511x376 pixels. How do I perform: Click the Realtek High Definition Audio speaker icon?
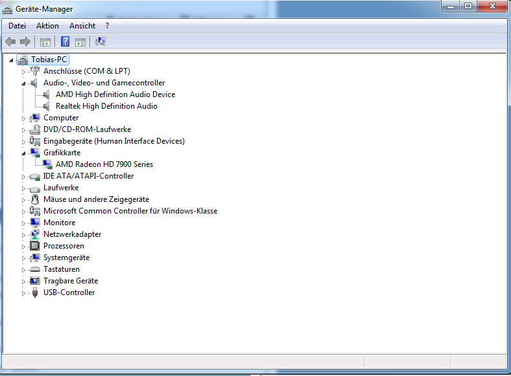click(x=46, y=106)
